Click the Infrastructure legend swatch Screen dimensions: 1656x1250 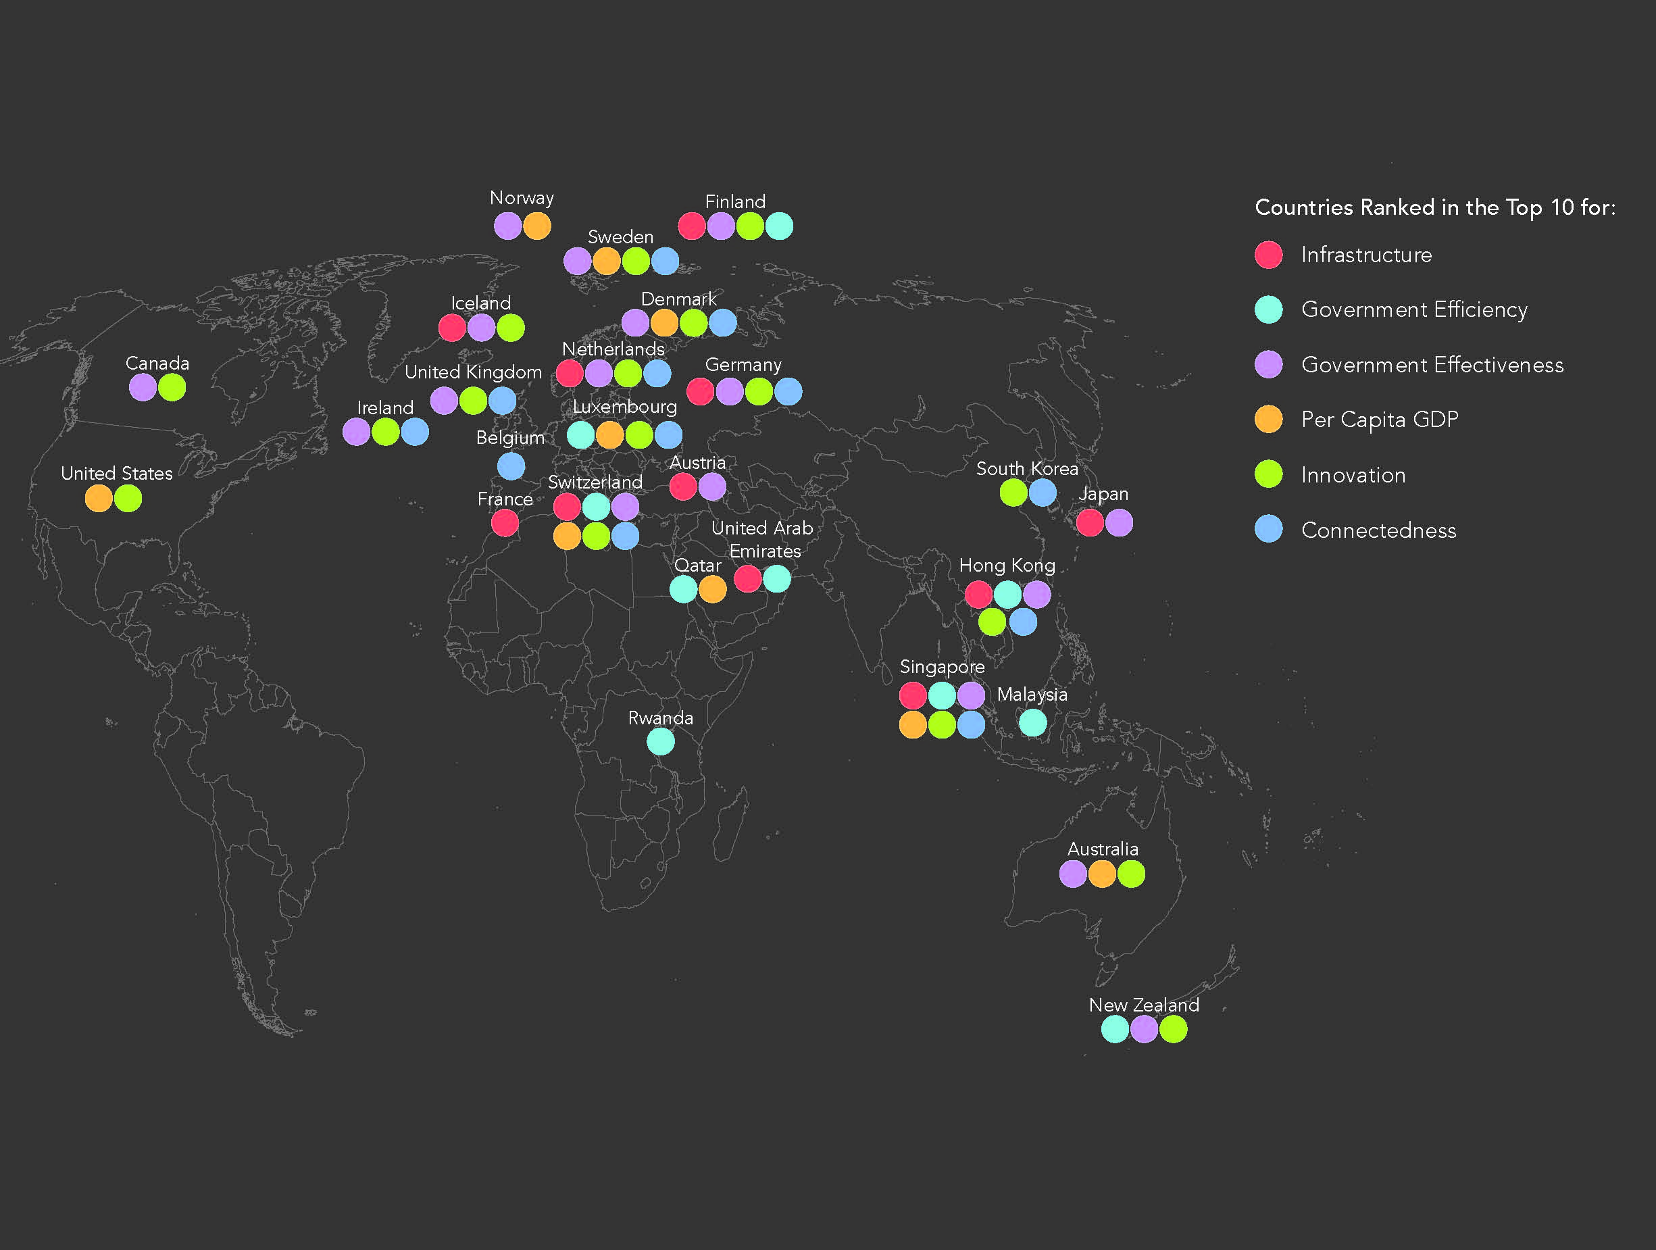point(1268,255)
